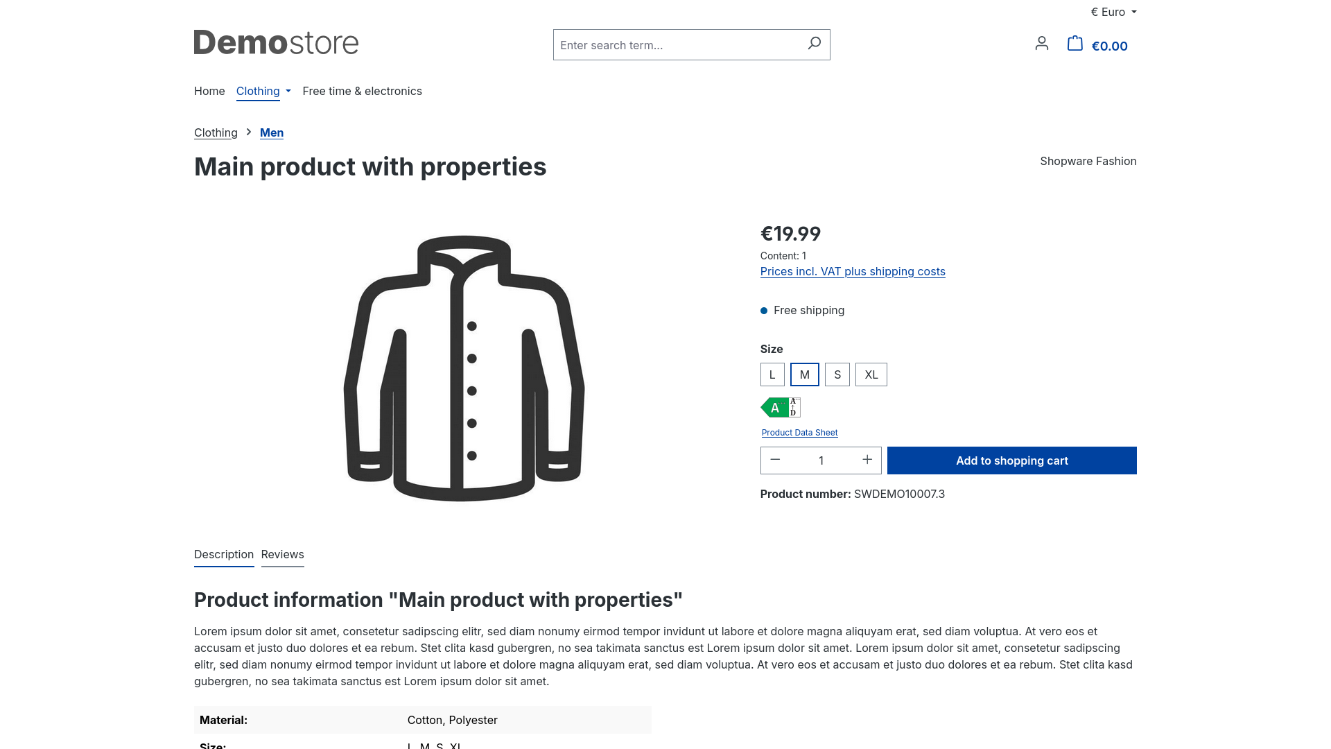The height and width of the screenshot is (749, 1331).
Task: Decrease quantity with minus icon
Action: 775,460
